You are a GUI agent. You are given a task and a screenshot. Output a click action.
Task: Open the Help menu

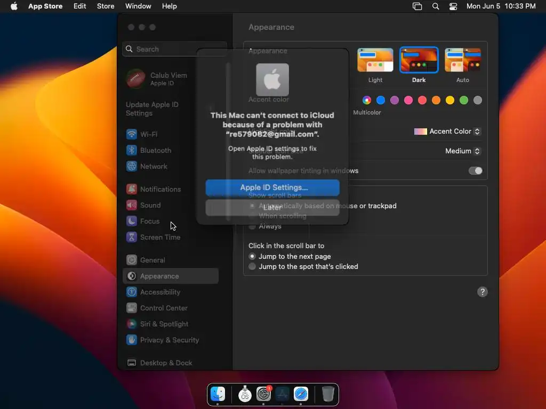click(x=169, y=6)
